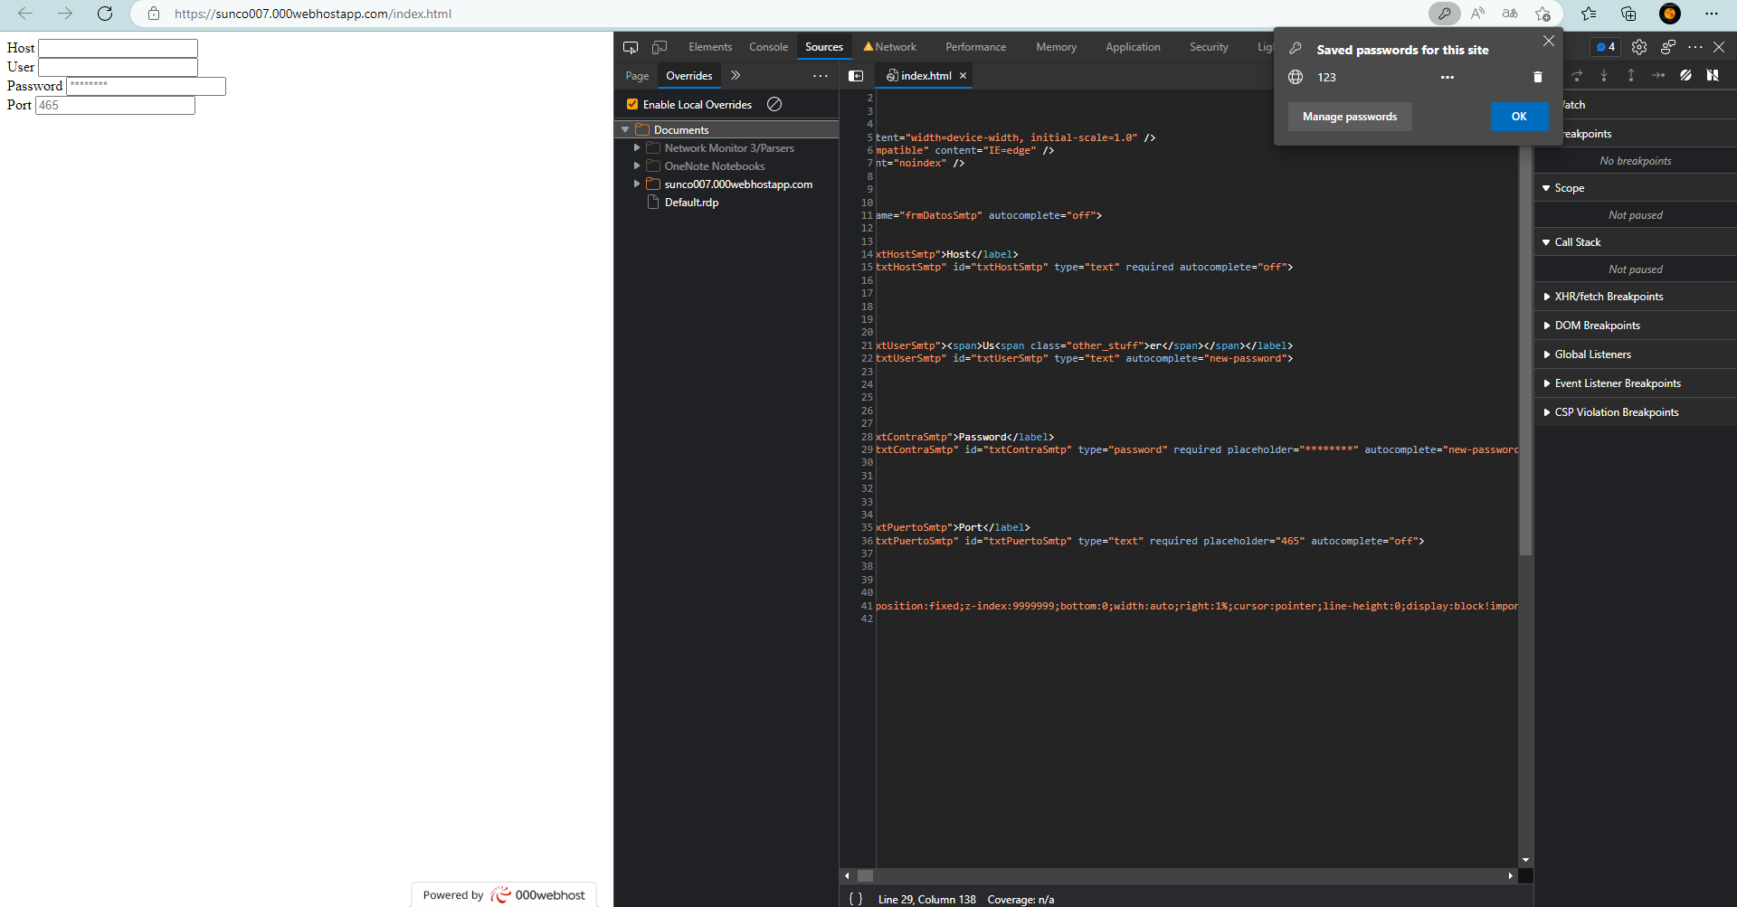This screenshot has width=1737, height=907.
Task: Click the inspect element picker icon
Action: (x=631, y=47)
